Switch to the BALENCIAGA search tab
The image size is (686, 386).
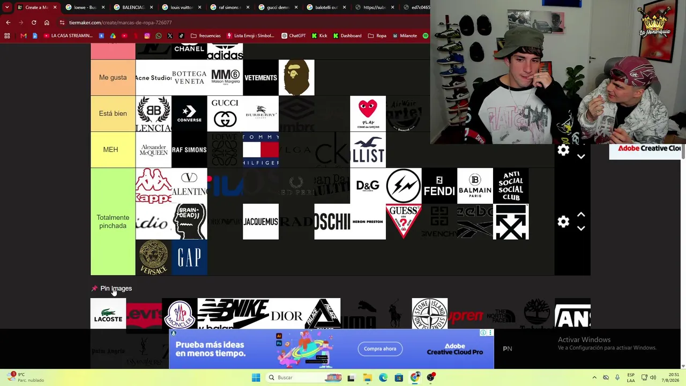point(133,8)
